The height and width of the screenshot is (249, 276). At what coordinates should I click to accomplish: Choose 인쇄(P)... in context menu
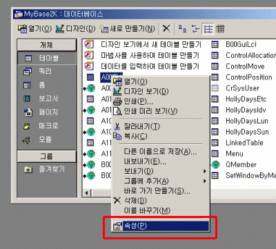pos(160,101)
